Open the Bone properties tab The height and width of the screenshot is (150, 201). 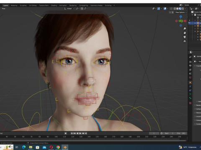click(x=190, y=98)
